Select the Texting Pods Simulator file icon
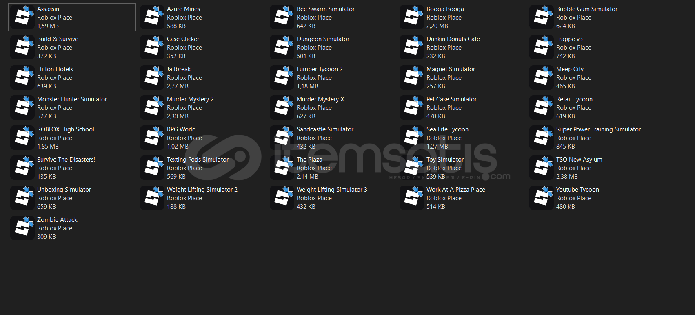The image size is (695, 315). pyautogui.click(x=153, y=168)
